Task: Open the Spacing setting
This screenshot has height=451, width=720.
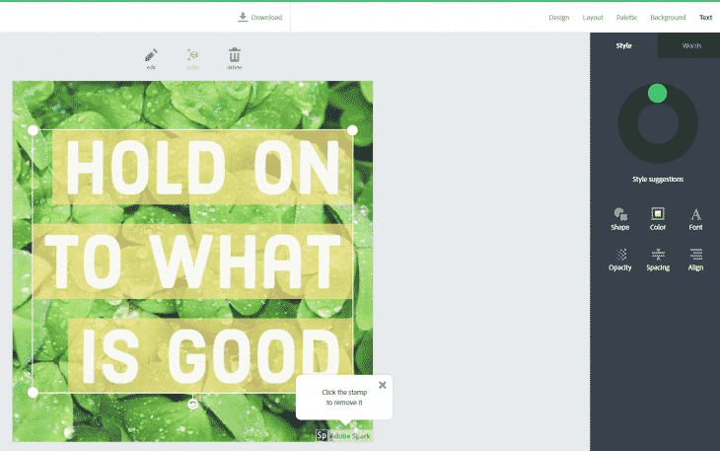Action: tap(658, 260)
